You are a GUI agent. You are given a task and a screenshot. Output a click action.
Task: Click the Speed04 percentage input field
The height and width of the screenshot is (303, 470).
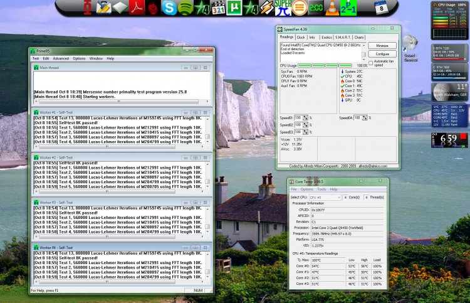coord(358,117)
